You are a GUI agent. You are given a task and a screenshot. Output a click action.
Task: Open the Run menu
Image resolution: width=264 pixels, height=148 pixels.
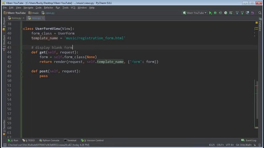pyautogui.click(x=58, y=8)
